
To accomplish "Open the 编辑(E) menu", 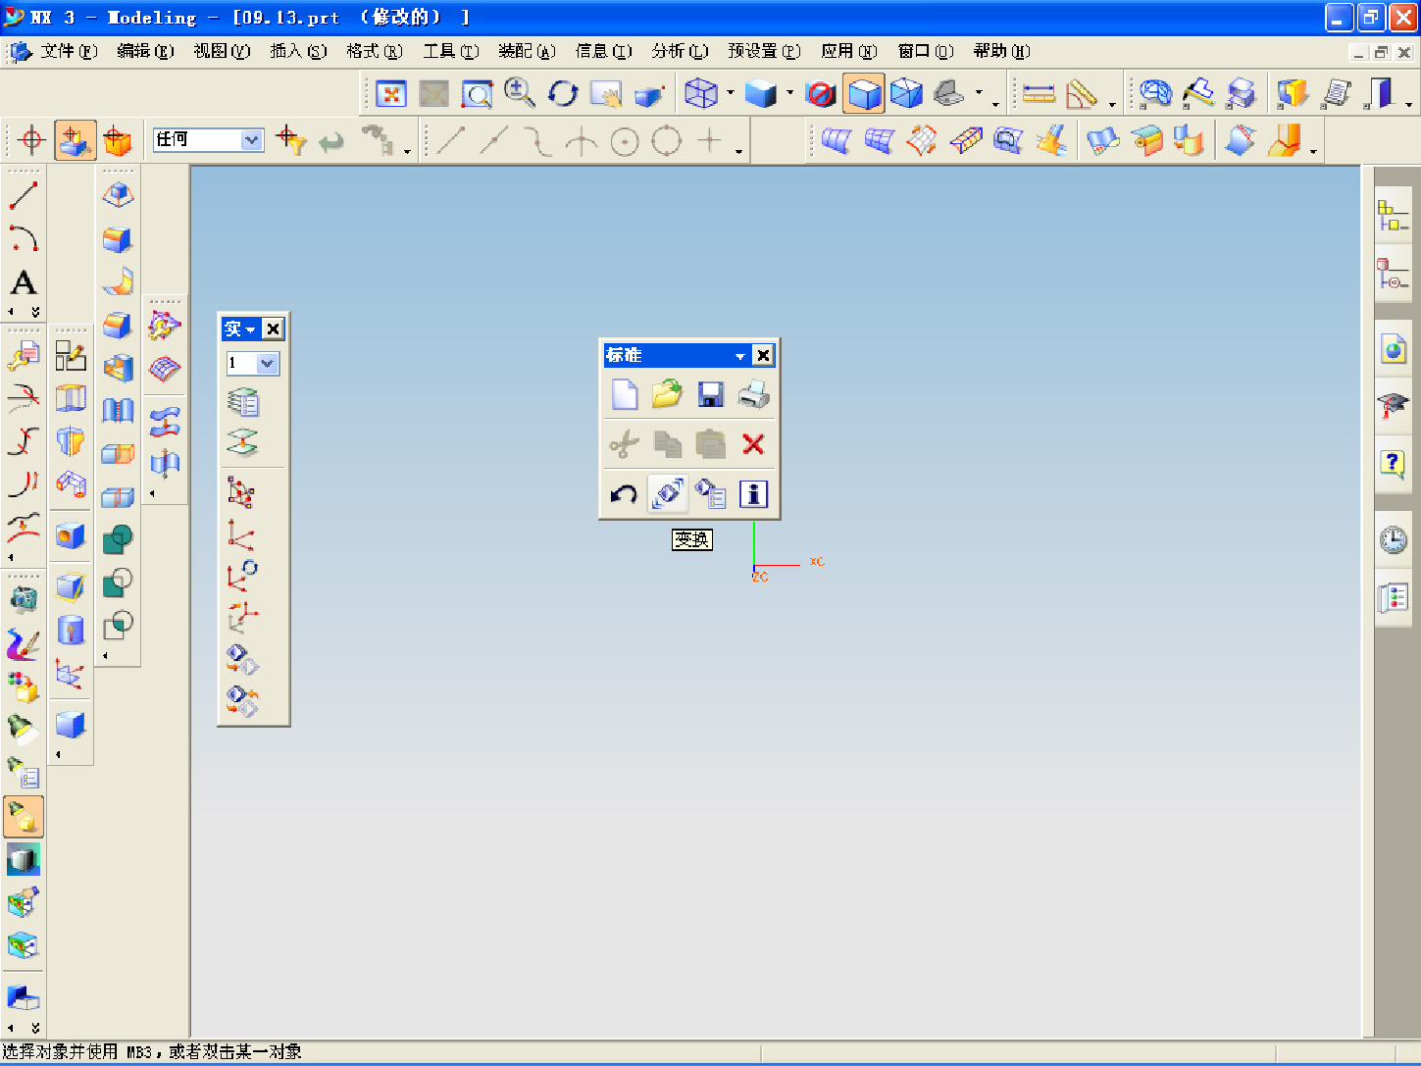I will click(145, 51).
